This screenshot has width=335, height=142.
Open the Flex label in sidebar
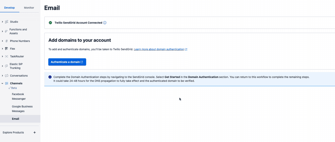pos(13,49)
